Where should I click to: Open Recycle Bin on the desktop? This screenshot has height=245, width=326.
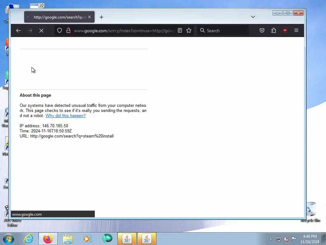click(x=311, y=212)
